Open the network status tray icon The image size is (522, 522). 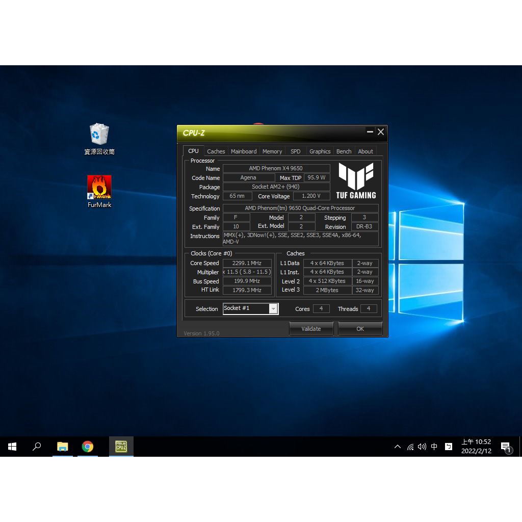[410, 447]
